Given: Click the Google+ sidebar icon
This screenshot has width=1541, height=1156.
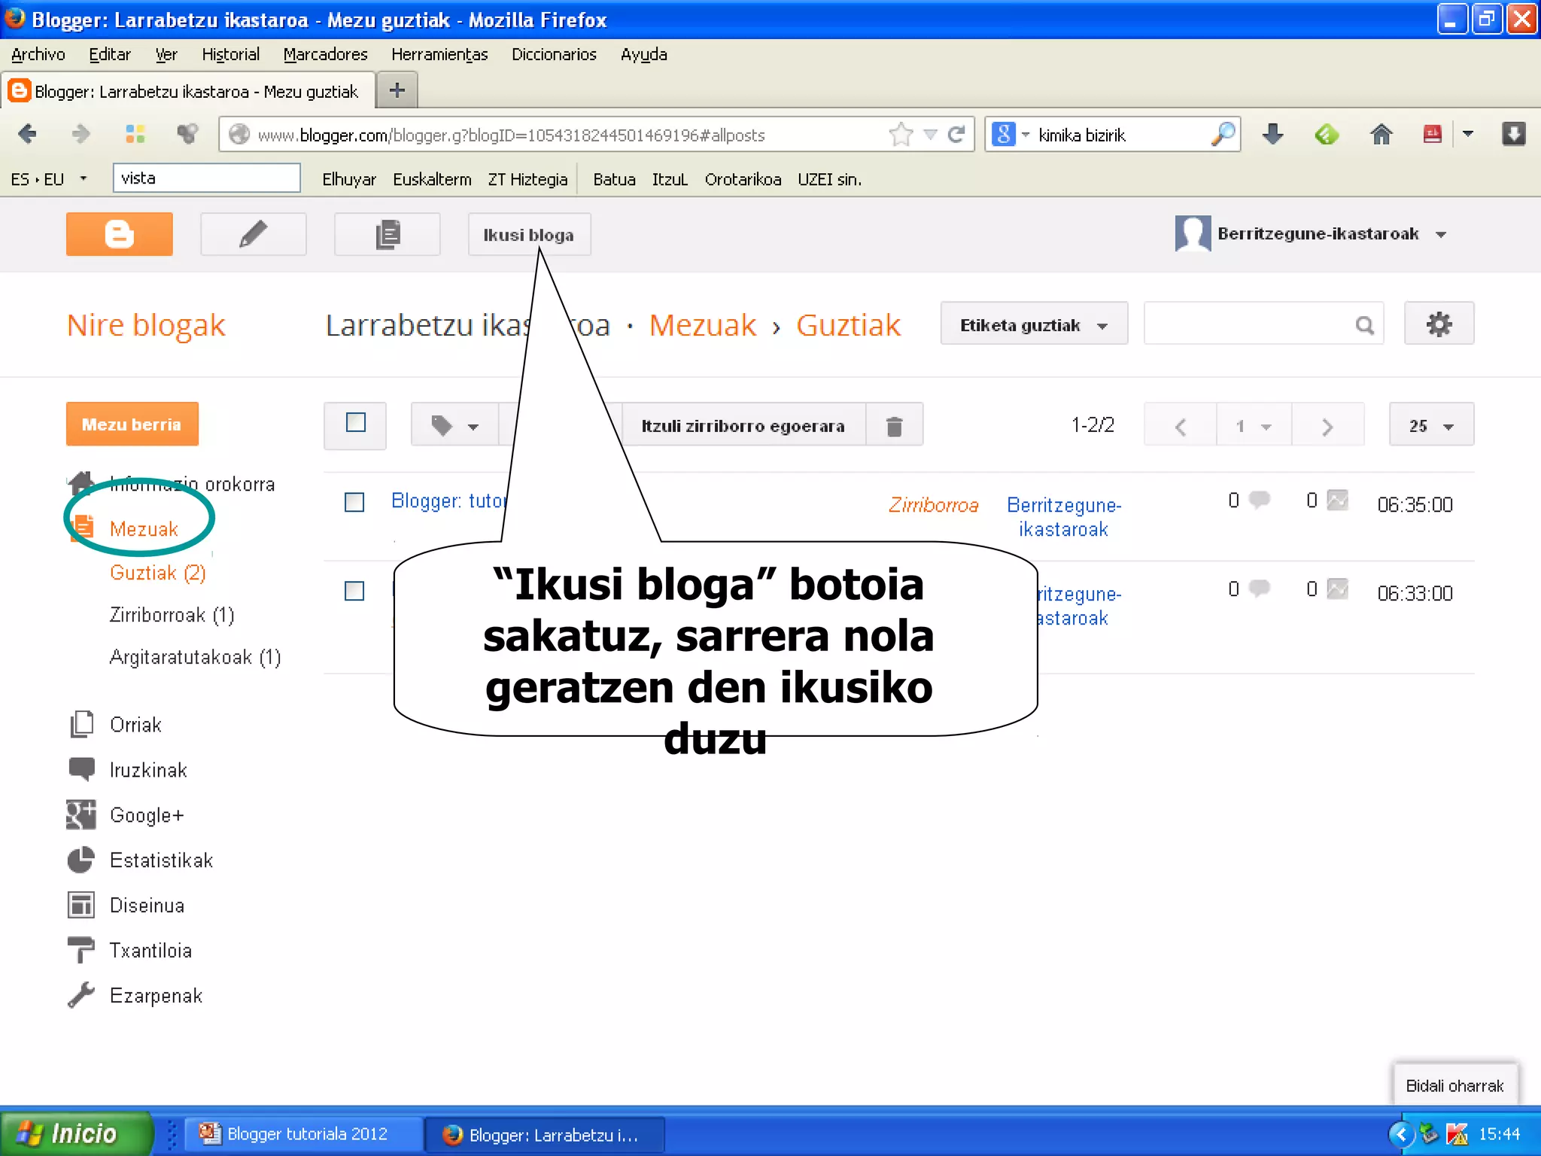Looking at the screenshot, I should [81, 814].
